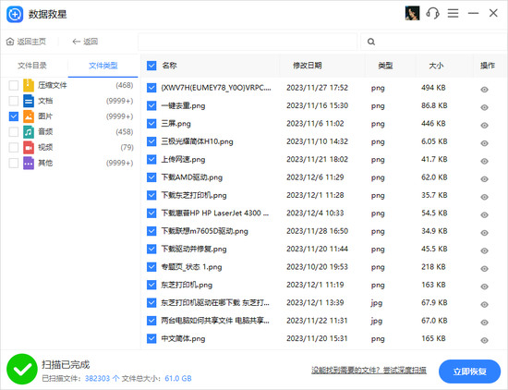Click the search magnifier icon
Viewport: 508px width, 390px height.
(x=371, y=42)
